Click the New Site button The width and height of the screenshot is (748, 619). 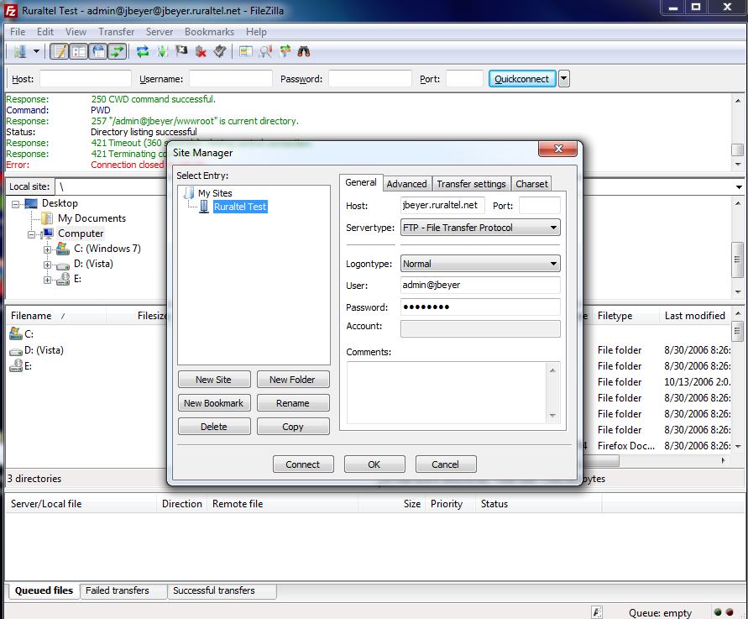[x=214, y=380]
